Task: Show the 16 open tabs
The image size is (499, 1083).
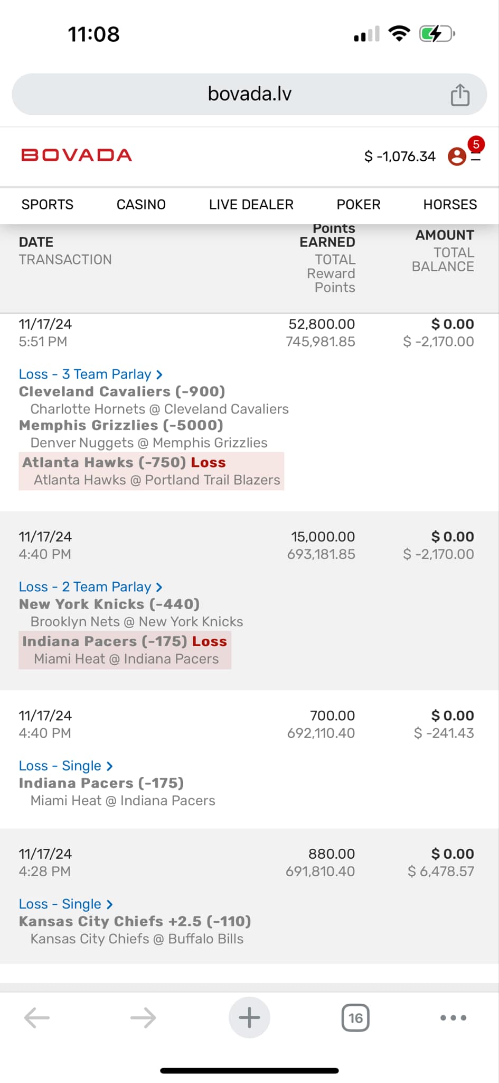Action: click(x=355, y=1018)
